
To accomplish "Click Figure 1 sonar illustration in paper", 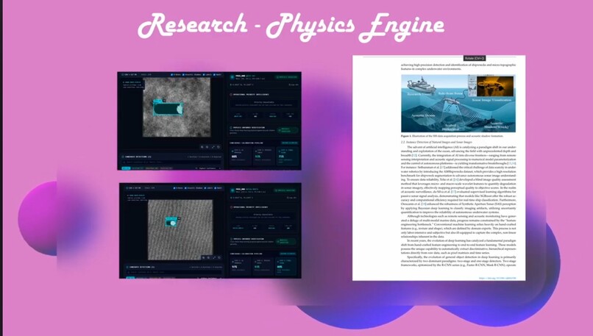I will point(458,103).
